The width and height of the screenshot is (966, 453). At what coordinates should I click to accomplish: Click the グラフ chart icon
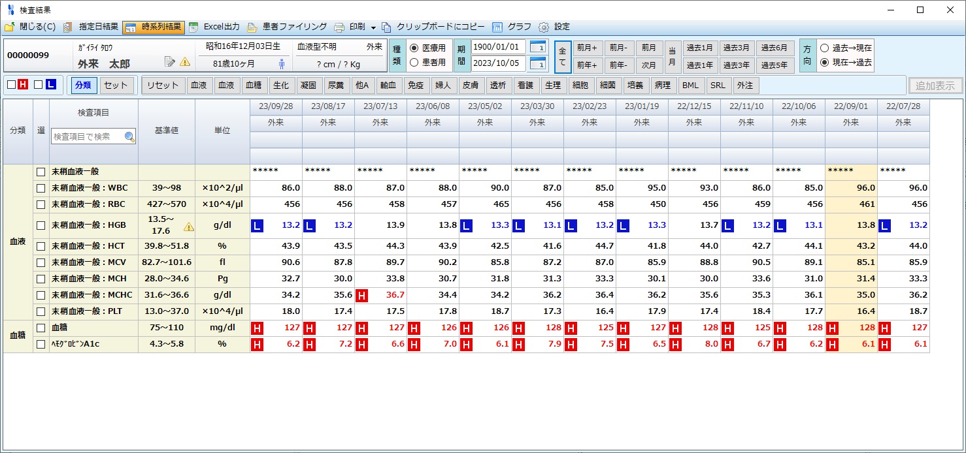497,27
